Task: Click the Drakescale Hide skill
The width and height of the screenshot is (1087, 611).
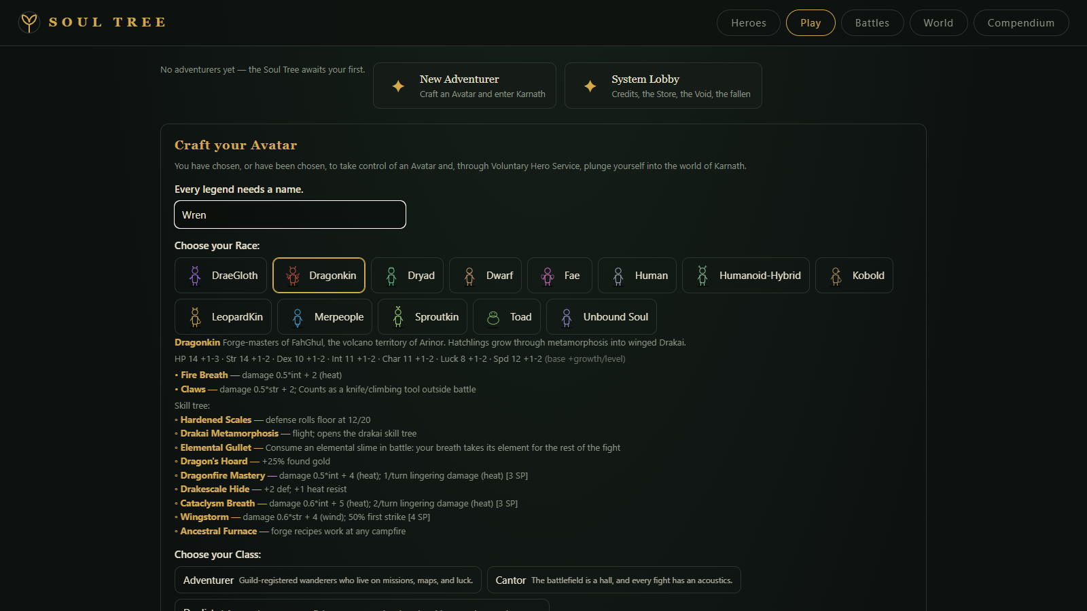Action: point(215,489)
